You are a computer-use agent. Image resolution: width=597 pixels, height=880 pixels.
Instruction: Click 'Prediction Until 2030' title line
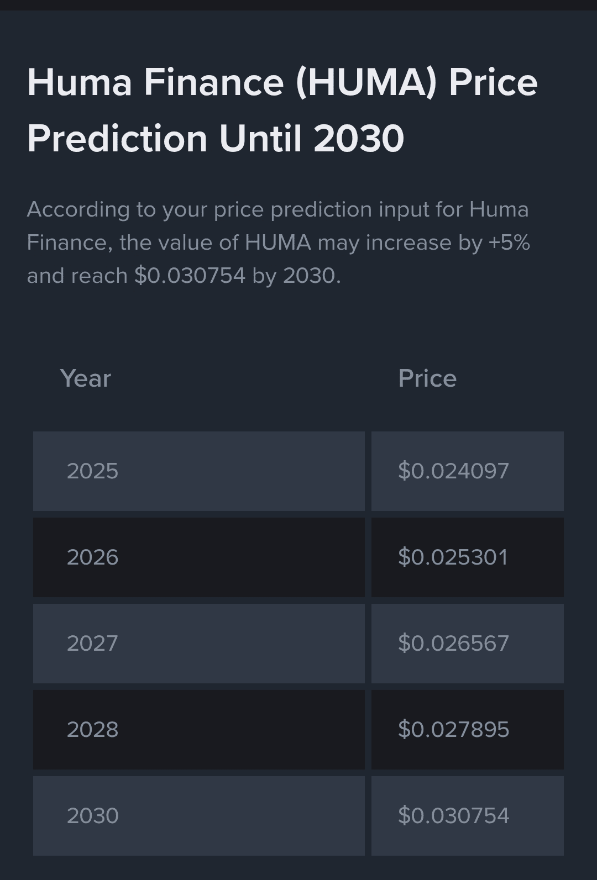coord(216,138)
